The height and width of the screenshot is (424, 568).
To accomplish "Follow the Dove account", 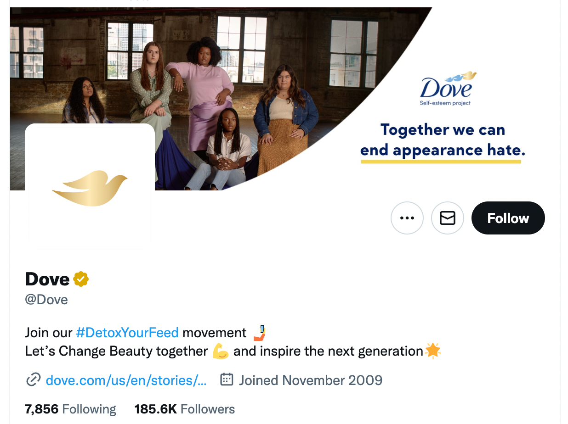I will (x=508, y=218).
